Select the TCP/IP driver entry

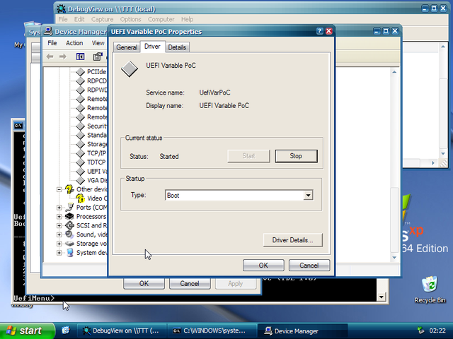coord(97,153)
